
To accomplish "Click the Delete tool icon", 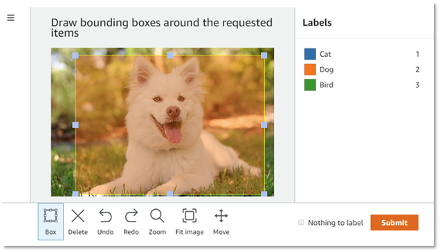I will pyautogui.click(x=78, y=216).
